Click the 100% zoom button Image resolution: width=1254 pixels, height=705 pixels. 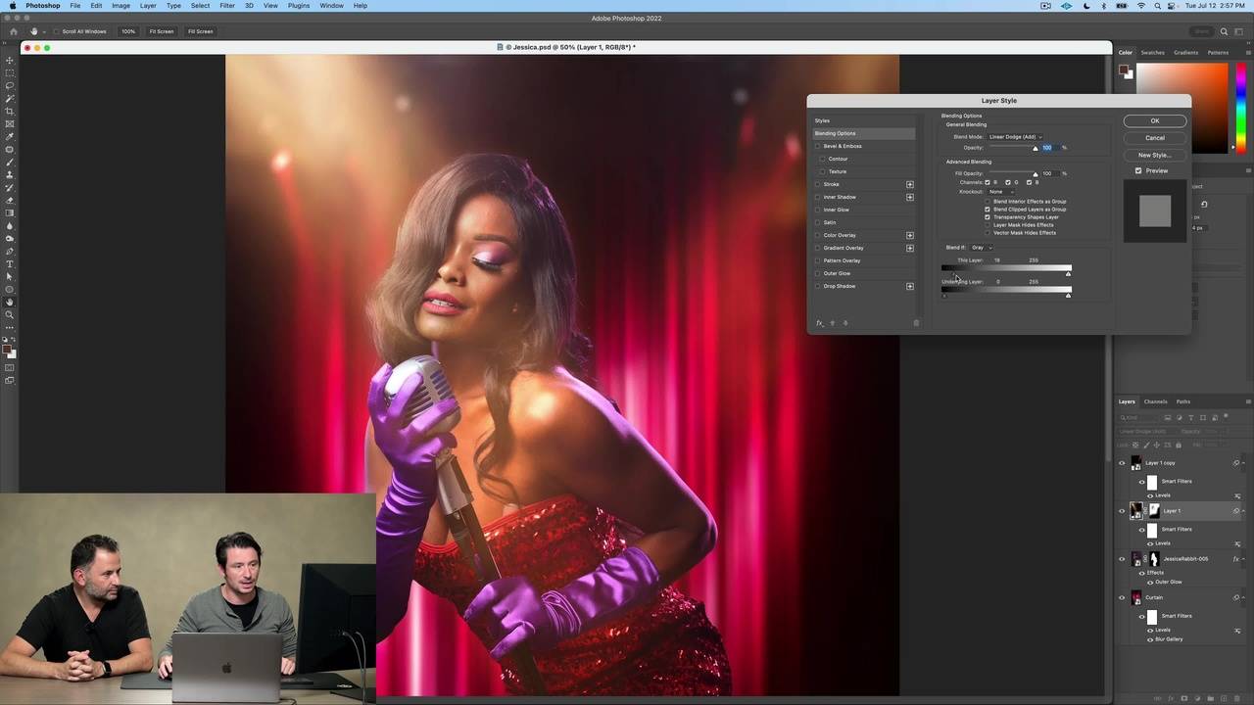[x=128, y=31]
